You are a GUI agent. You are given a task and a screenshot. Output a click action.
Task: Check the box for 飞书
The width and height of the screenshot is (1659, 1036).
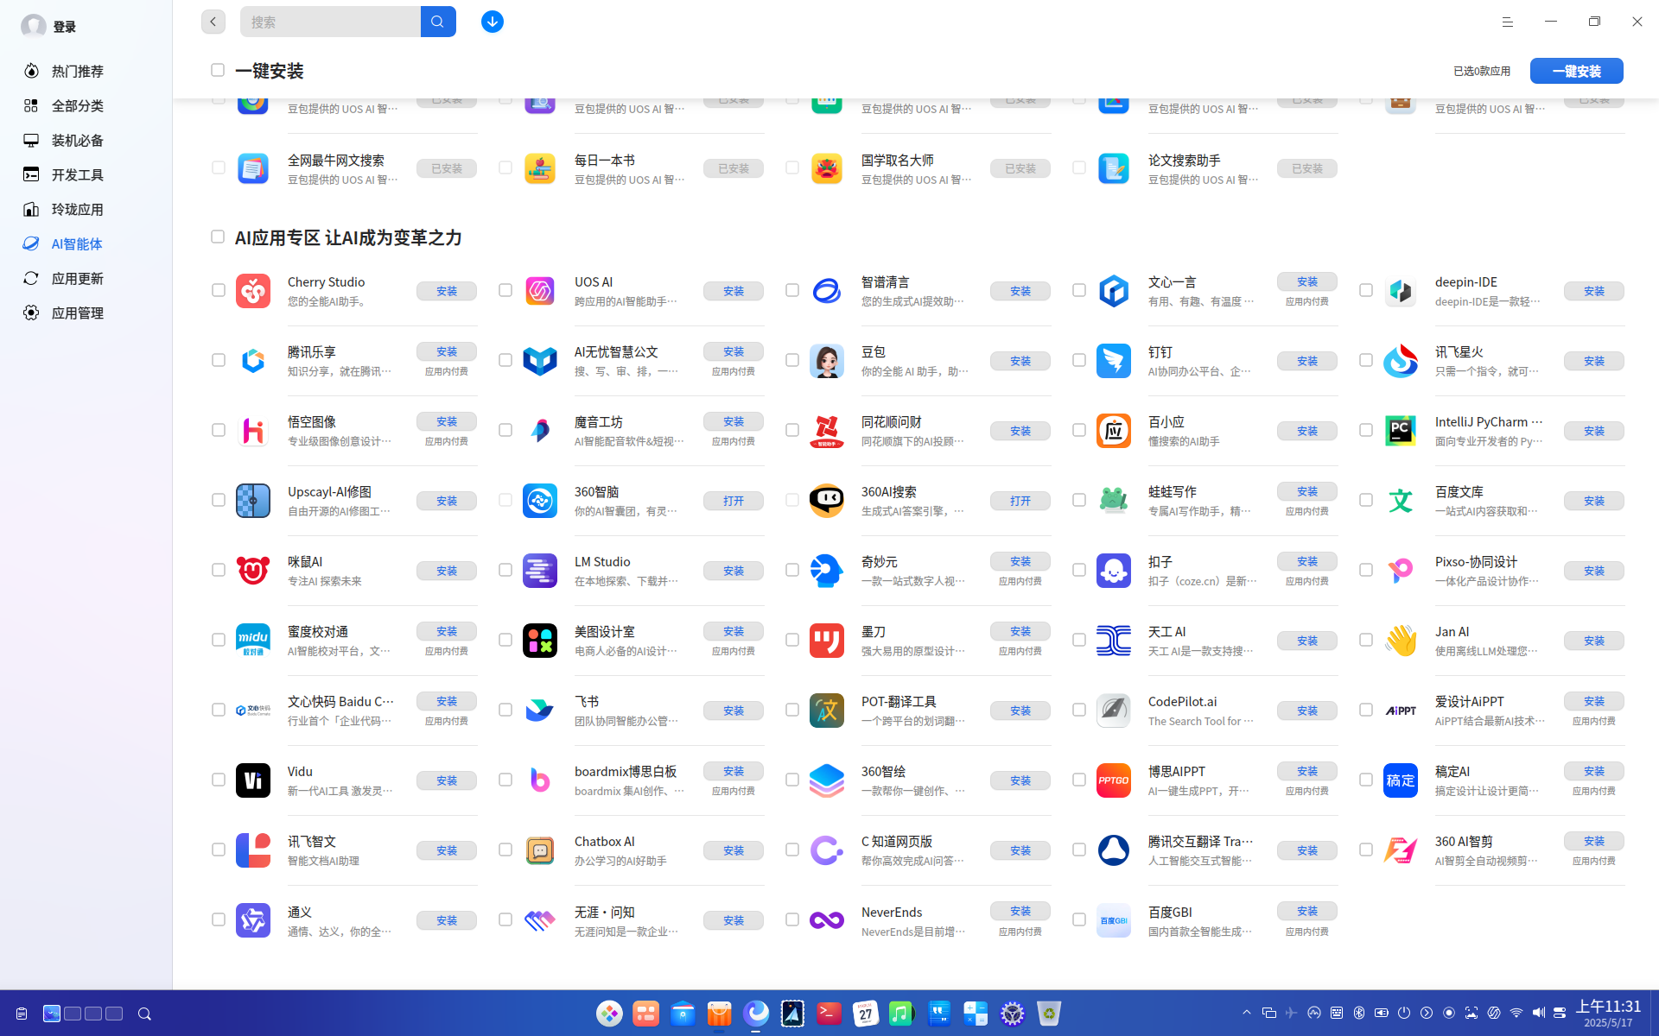point(505,710)
